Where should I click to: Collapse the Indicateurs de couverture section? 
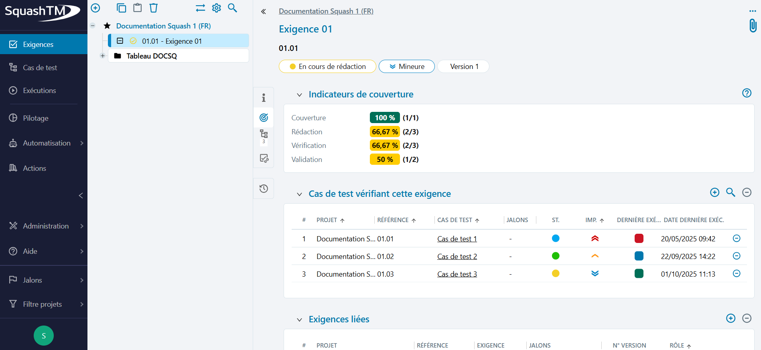(x=299, y=95)
